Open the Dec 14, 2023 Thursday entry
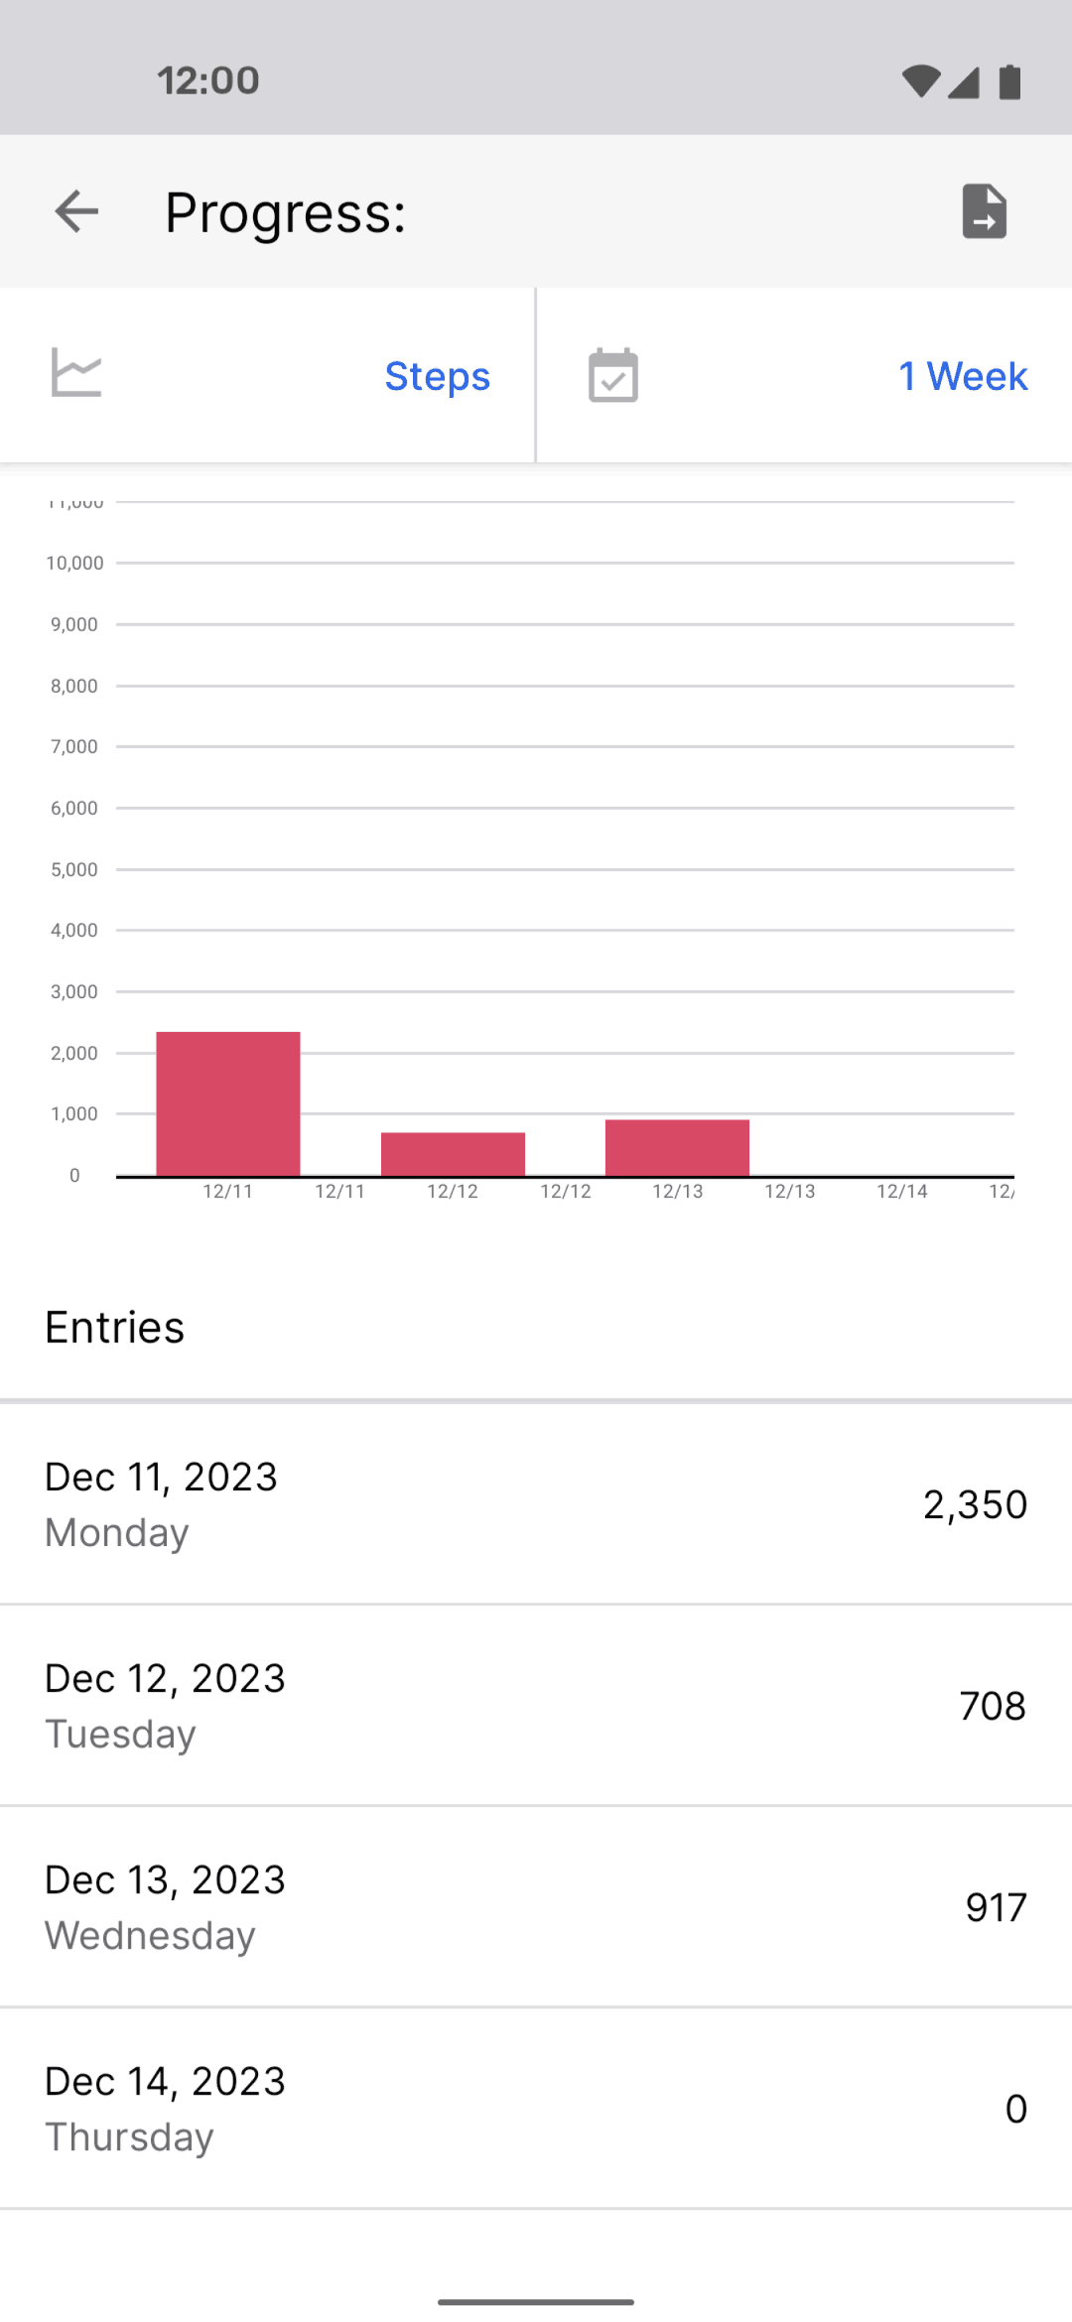The height and width of the screenshot is (2322, 1072). point(536,2109)
